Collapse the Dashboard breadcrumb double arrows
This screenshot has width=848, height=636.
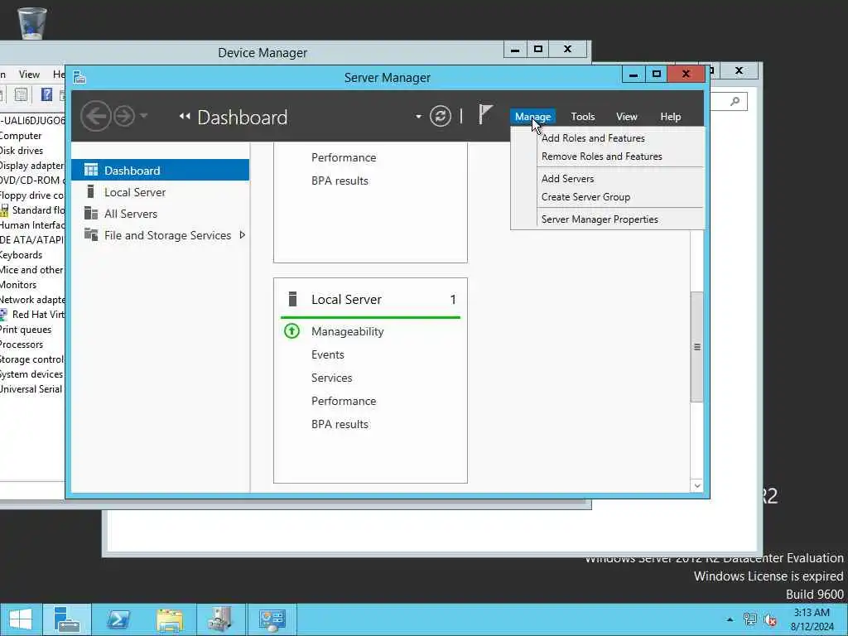[185, 116]
